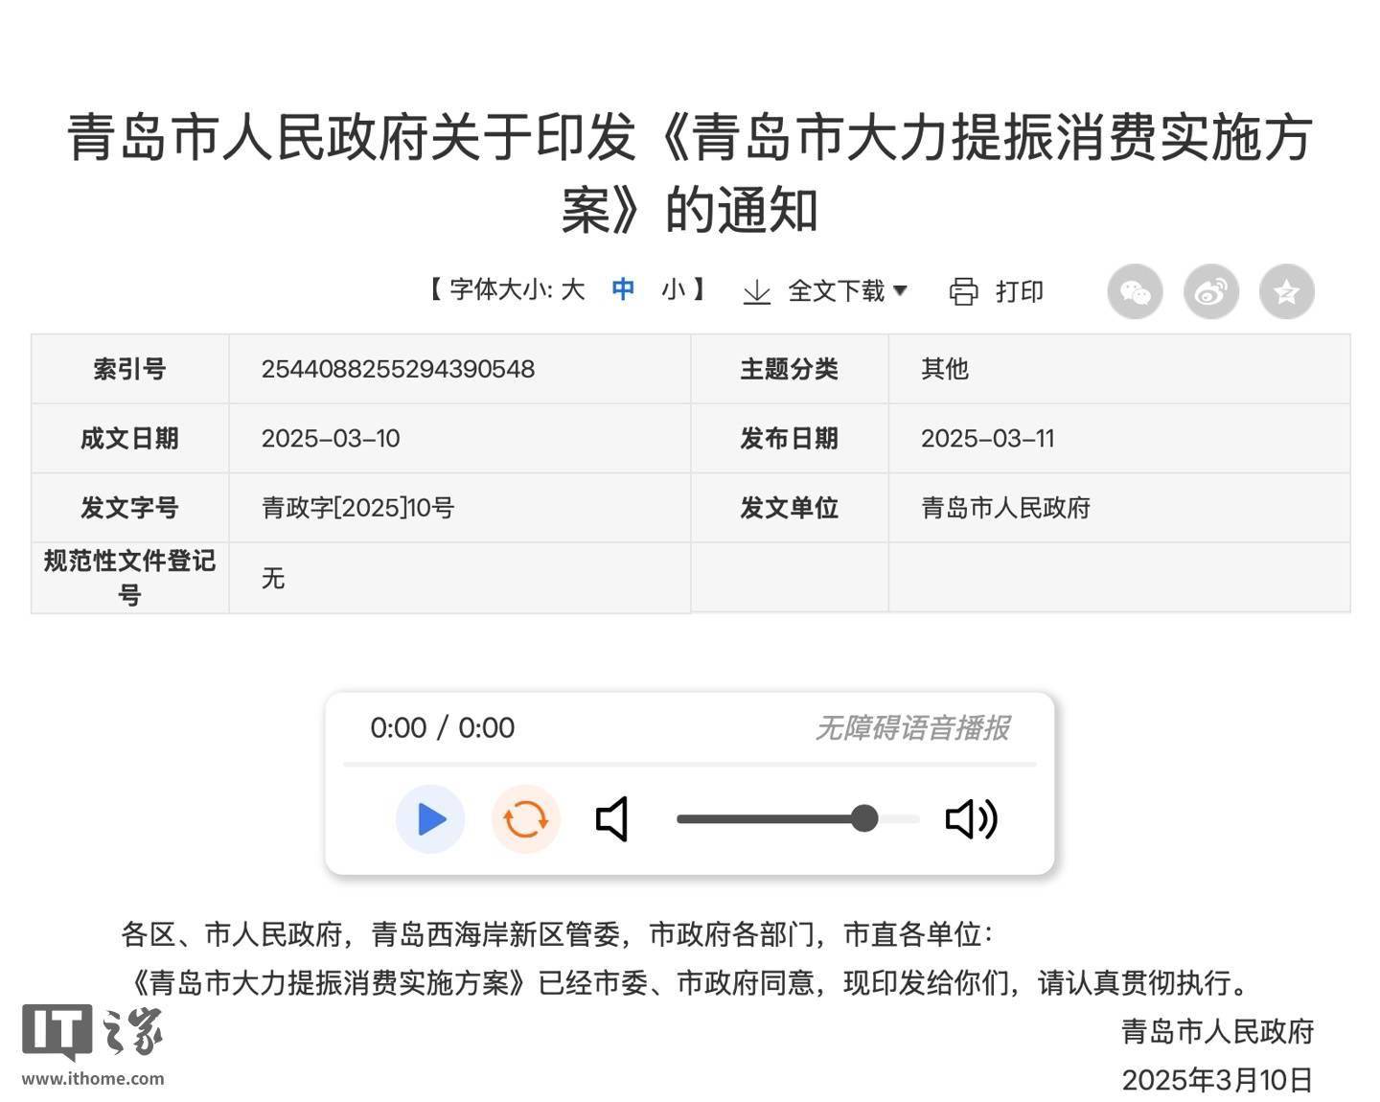
Task: Click the 成文日期 value 2025-03-10
Action: tap(331, 438)
